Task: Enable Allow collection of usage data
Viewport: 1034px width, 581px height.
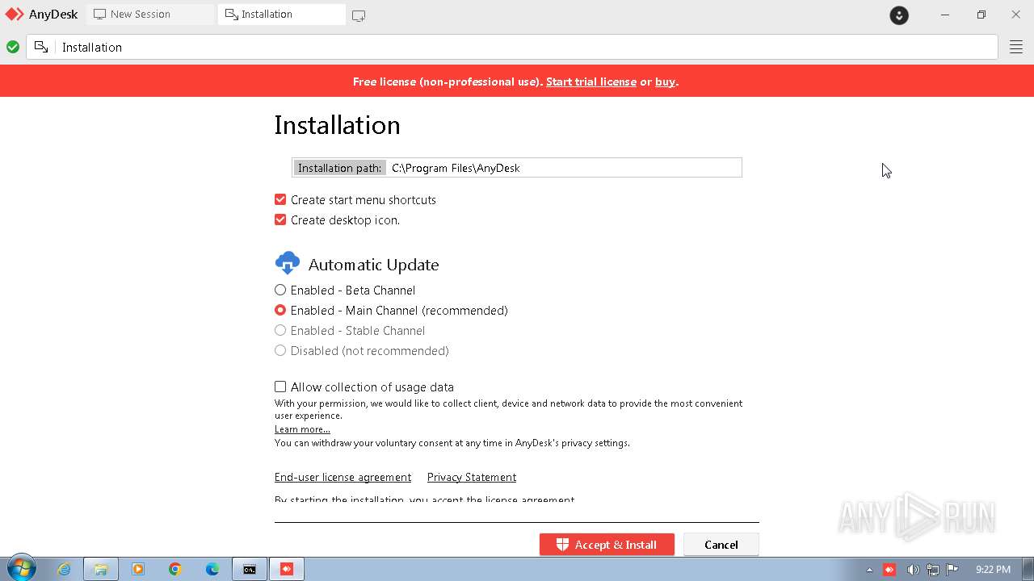Action: pyautogui.click(x=280, y=387)
